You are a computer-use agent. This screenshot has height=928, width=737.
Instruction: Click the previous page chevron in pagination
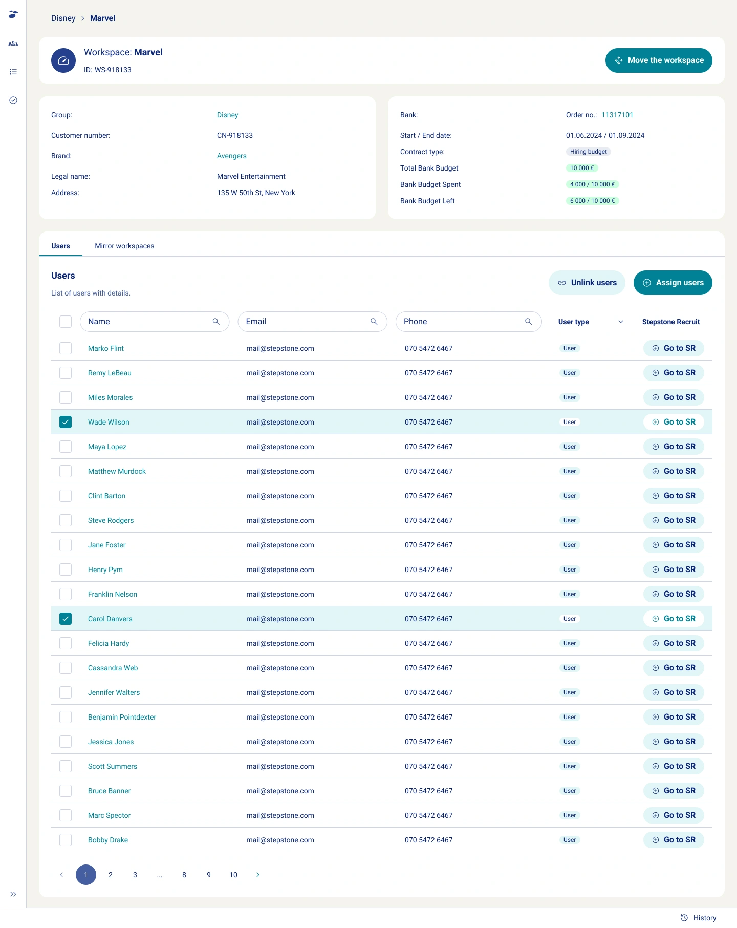(x=61, y=875)
